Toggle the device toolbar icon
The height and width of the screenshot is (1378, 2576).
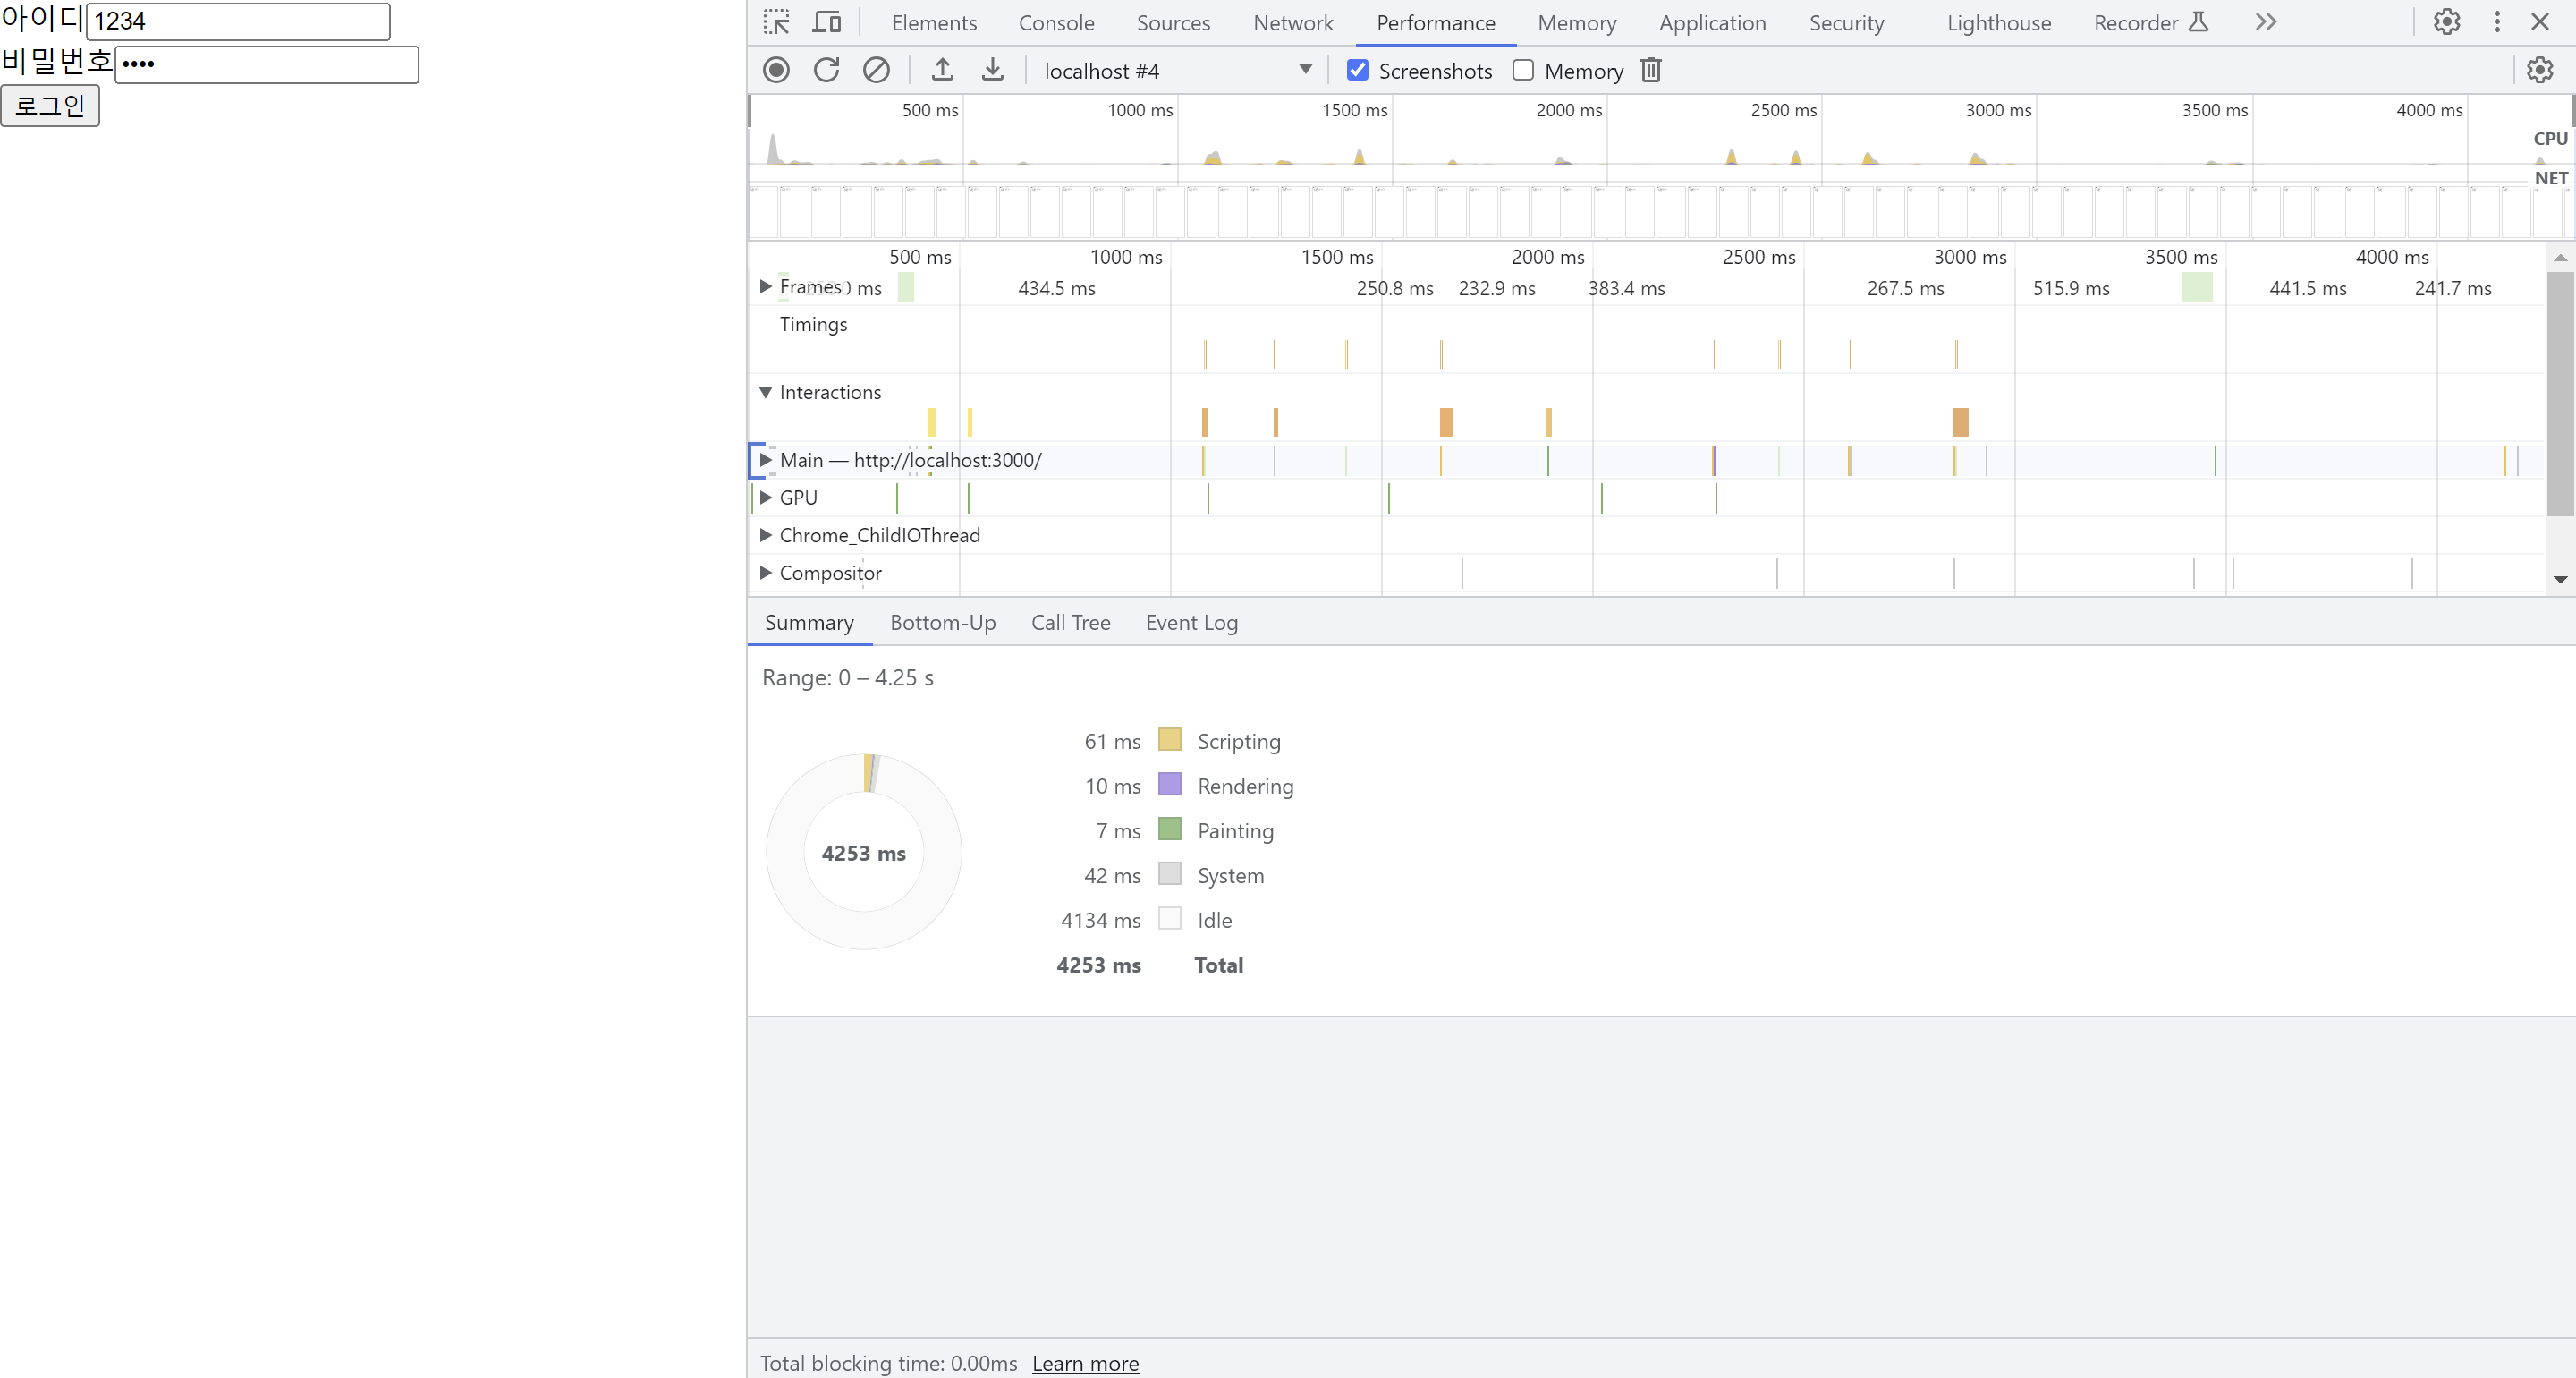coord(826,22)
